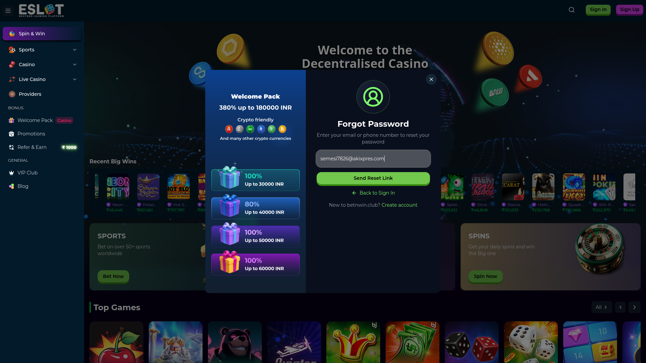Select Spin & Win menu item
The width and height of the screenshot is (646, 363).
point(42,34)
